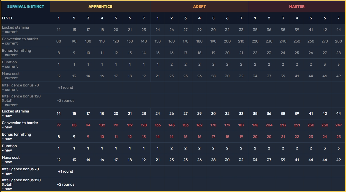The width and height of the screenshot is (346, 192).
Task: Click current bonus for hitting value 28
Action: [x=338, y=53]
